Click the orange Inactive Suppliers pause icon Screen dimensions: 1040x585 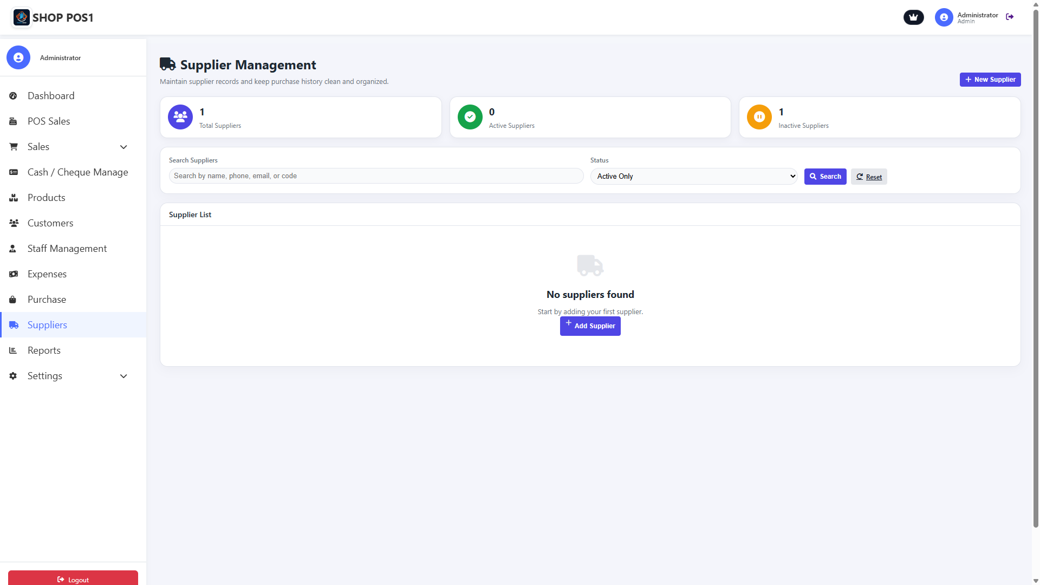pyautogui.click(x=759, y=117)
